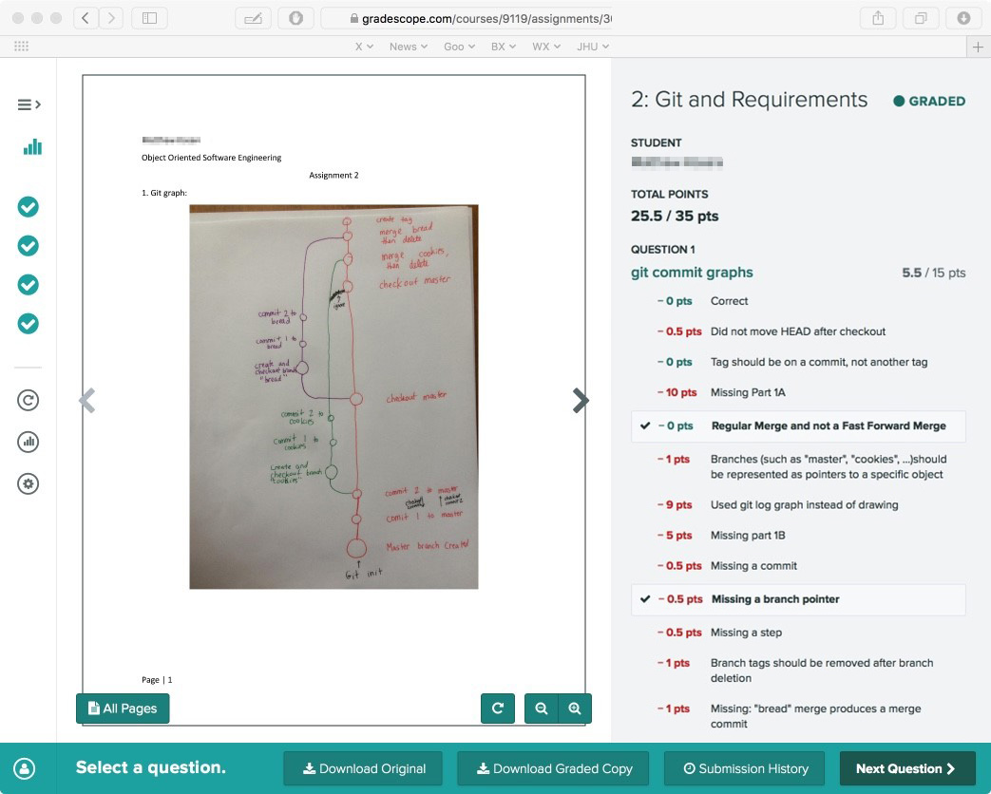Screen dimensions: 991x794
Task: Open the News bookmarks dropdown
Action: tap(409, 47)
